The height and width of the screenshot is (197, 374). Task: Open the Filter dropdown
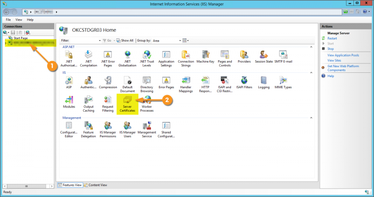click(x=100, y=41)
